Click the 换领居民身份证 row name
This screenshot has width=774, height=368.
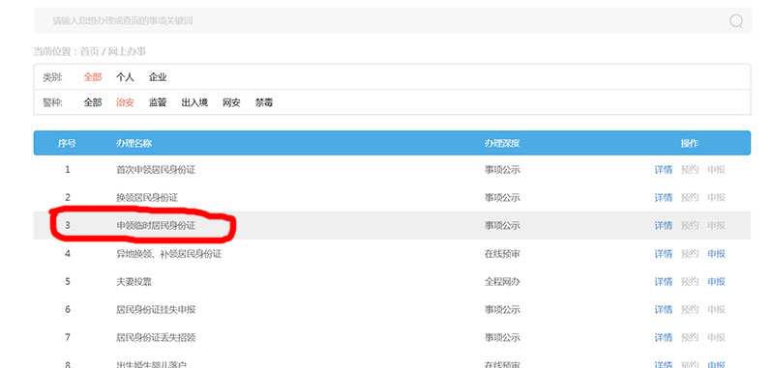click(x=147, y=198)
